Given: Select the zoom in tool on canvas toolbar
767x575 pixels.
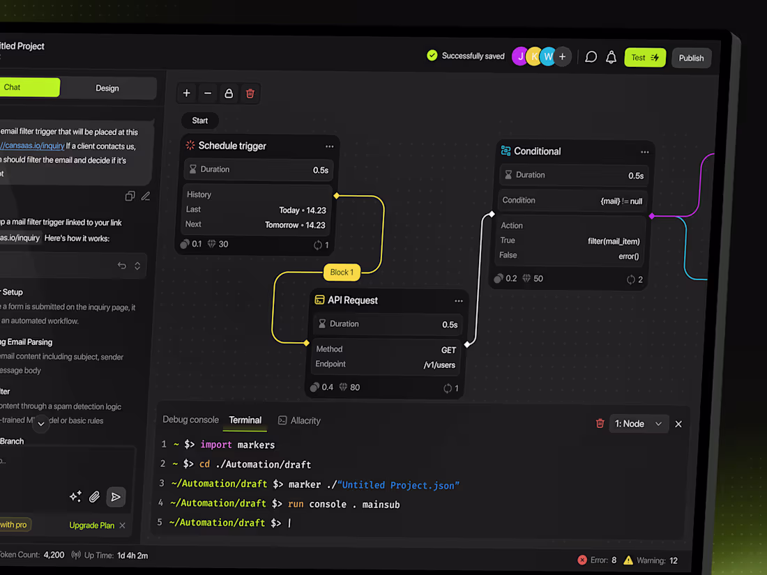Looking at the screenshot, I should pyautogui.click(x=186, y=93).
